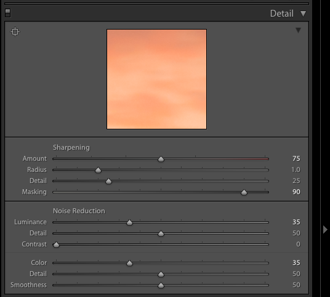This screenshot has height=297, width=330.
Task: Collapse the detail preview disclosure triangle
Action: (298, 30)
